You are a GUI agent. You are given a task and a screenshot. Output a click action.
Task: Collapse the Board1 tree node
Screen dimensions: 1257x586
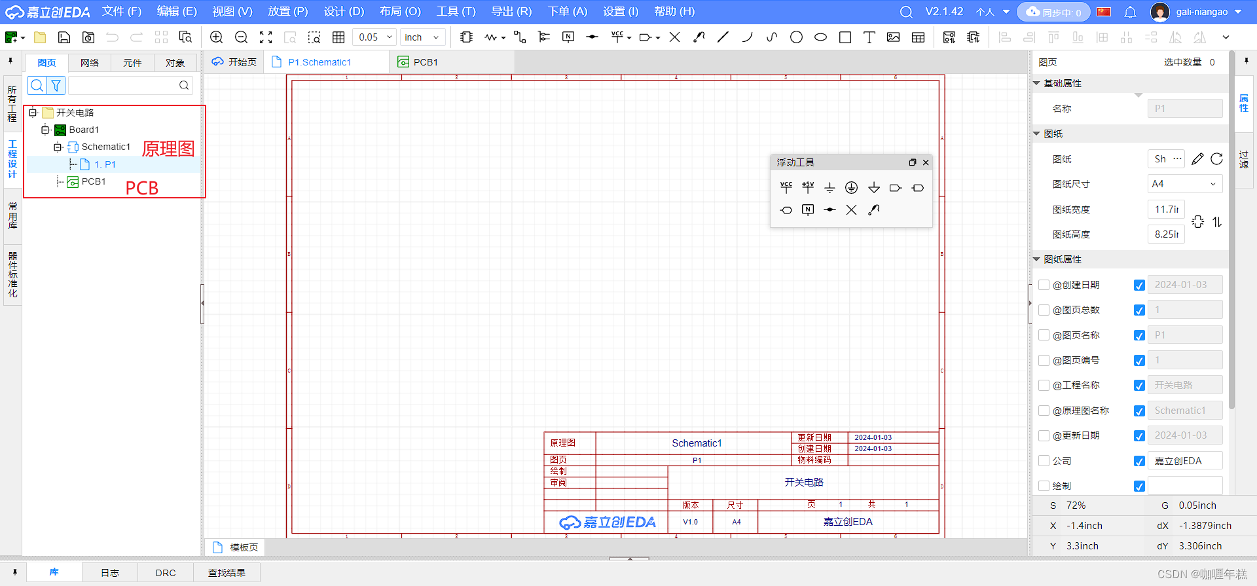(x=45, y=130)
